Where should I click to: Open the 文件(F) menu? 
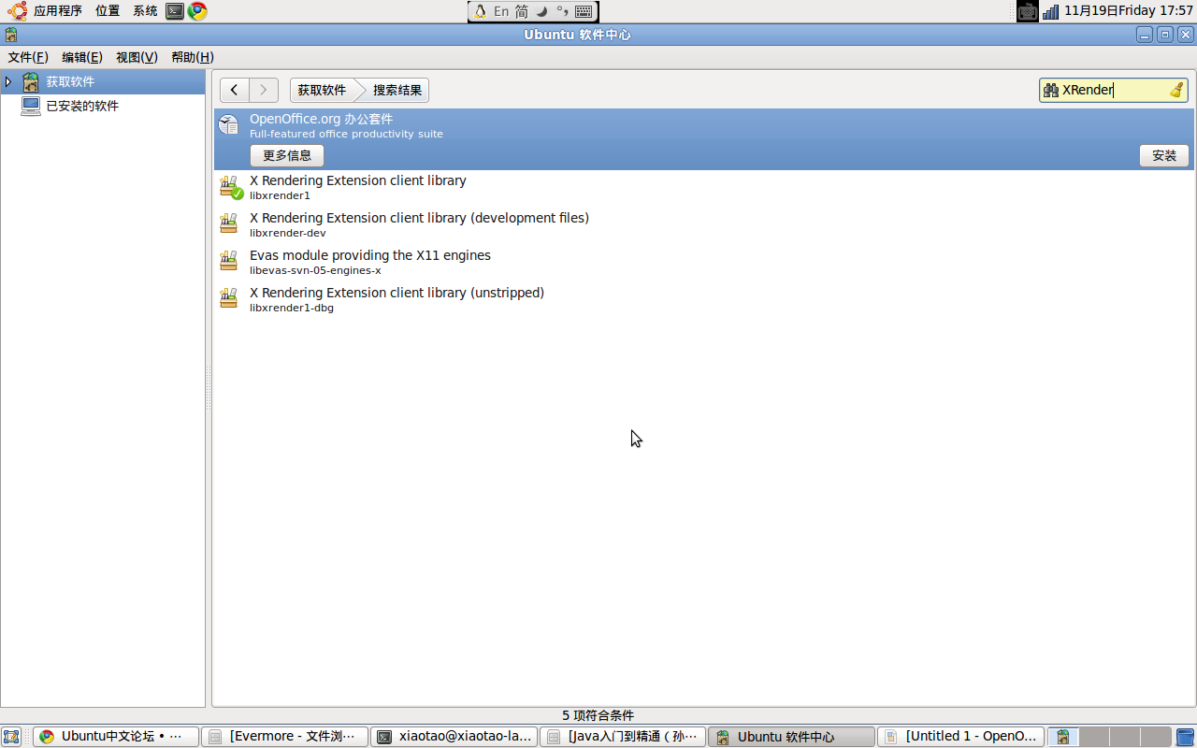coord(28,57)
